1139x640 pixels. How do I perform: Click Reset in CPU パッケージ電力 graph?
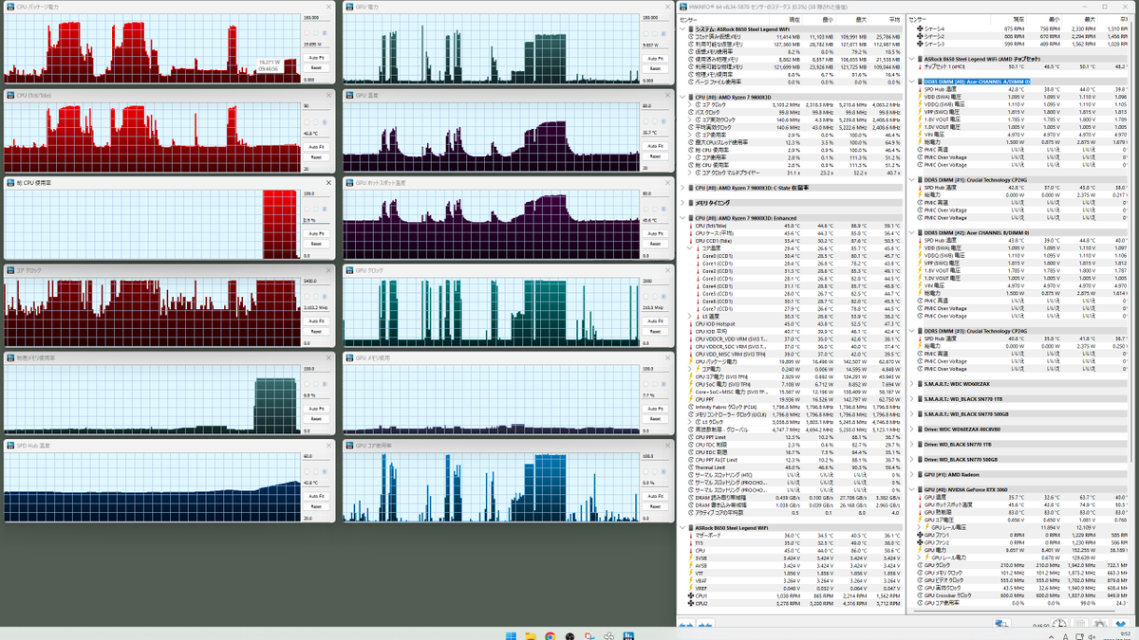(316, 67)
